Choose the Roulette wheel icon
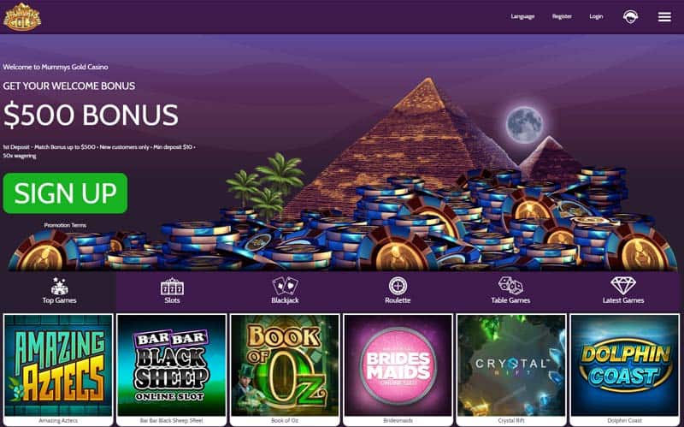 (398, 286)
